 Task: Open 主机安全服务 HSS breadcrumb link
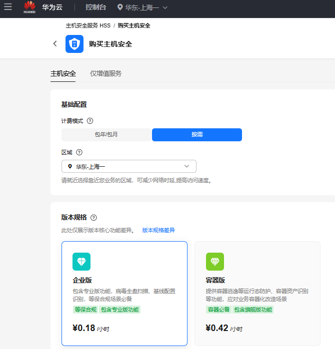click(88, 25)
